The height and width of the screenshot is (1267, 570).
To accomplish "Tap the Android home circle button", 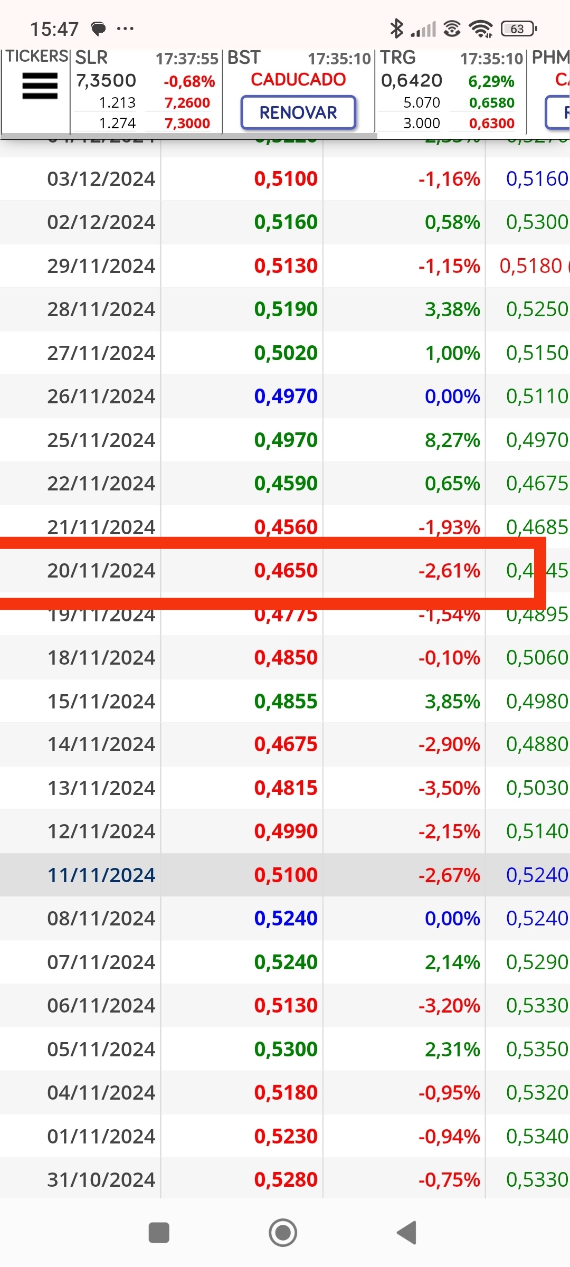I will tap(283, 1233).
